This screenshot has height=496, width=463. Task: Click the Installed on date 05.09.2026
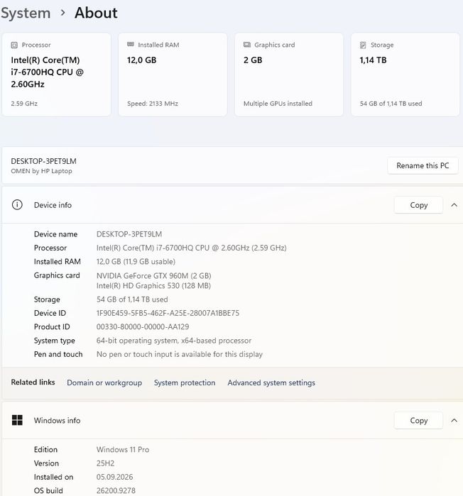pyautogui.click(x=114, y=477)
